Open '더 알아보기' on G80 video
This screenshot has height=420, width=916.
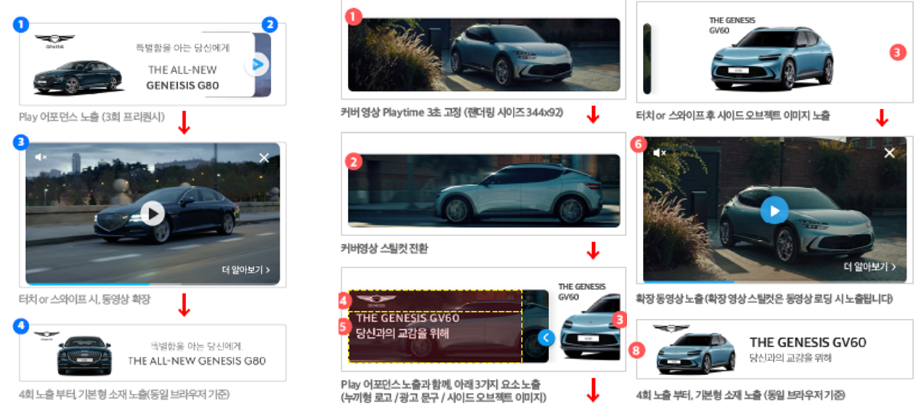tap(246, 270)
